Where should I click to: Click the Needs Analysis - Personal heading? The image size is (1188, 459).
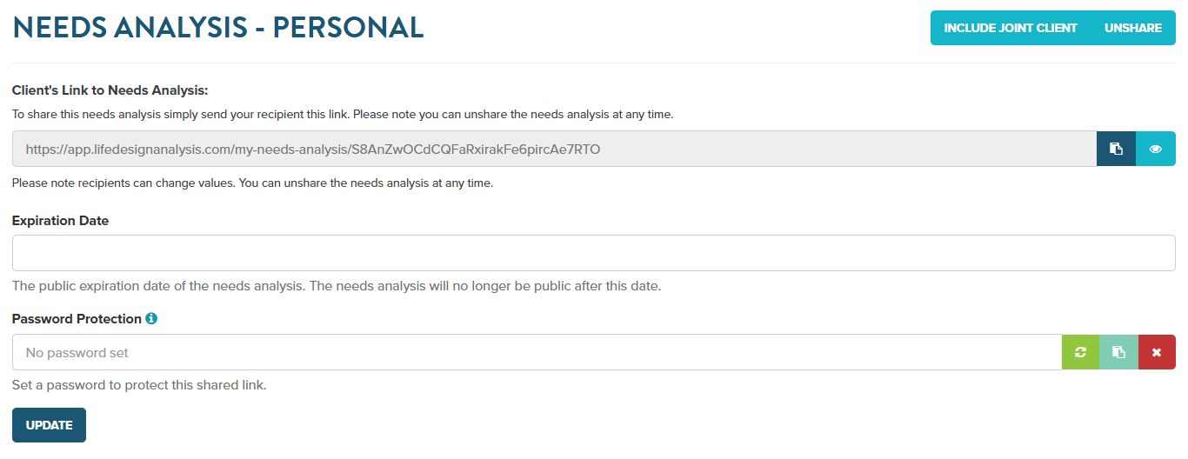coord(218,28)
